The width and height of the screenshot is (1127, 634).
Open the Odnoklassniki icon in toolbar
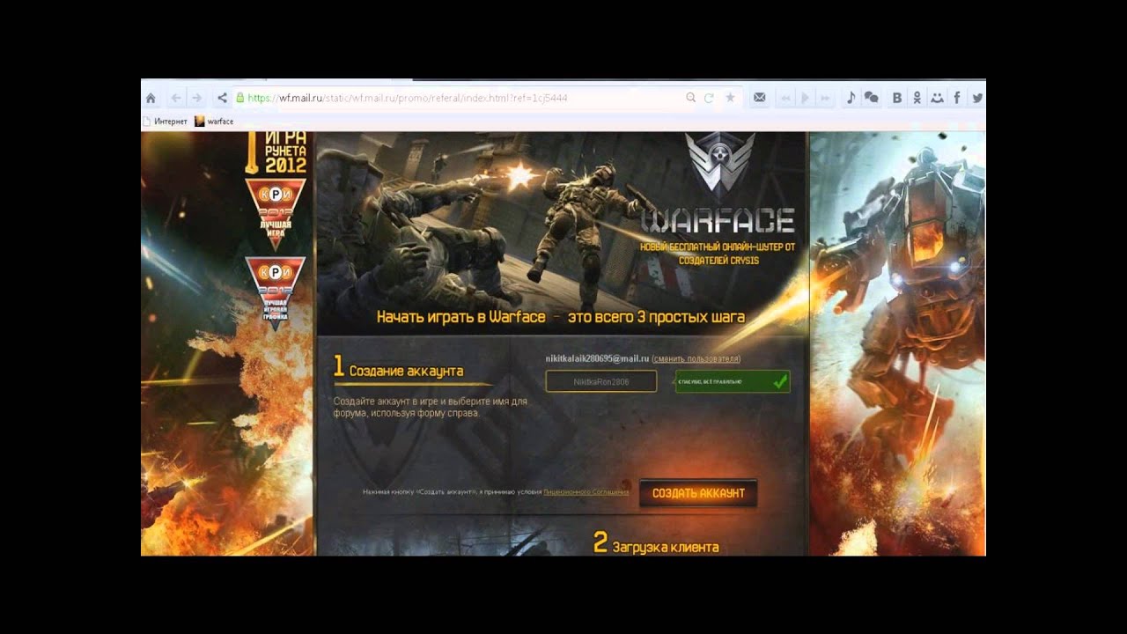click(x=917, y=98)
